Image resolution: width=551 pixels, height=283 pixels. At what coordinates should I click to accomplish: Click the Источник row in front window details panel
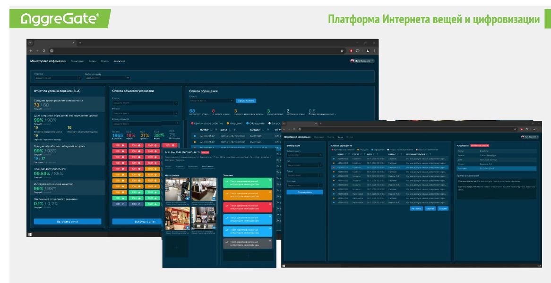click(x=497, y=168)
